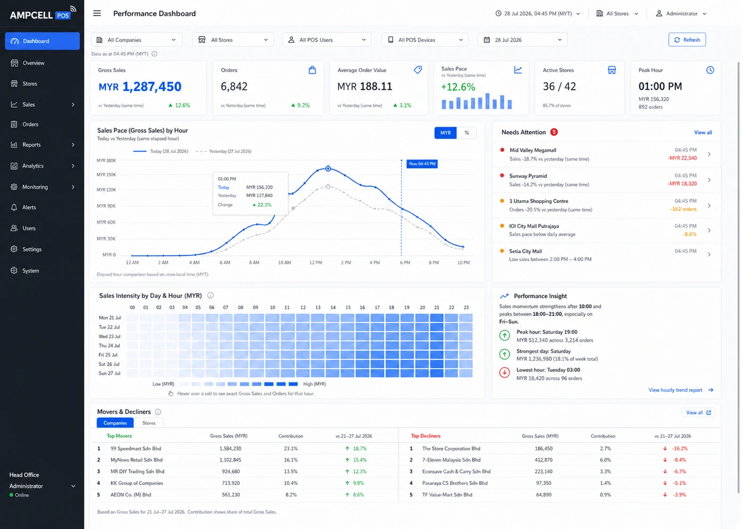Select the Companies tab
The height and width of the screenshot is (529, 743).
point(115,423)
